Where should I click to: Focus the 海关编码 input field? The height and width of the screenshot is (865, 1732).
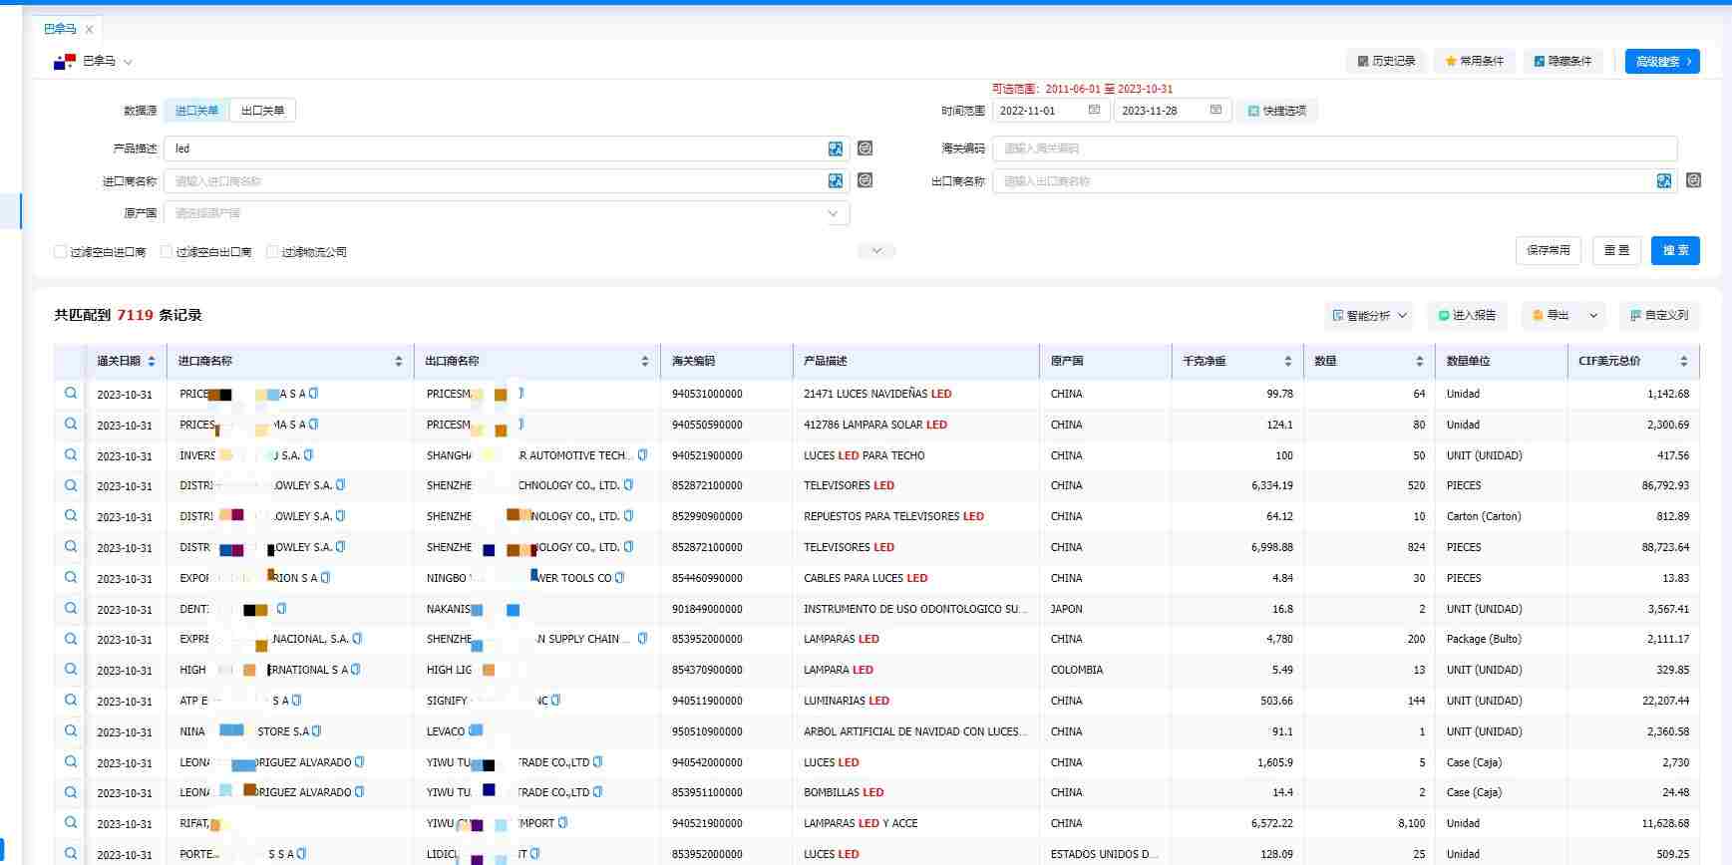point(1335,148)
